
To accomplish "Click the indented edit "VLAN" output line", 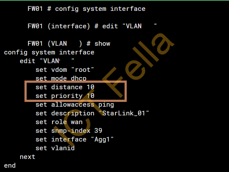I will pos(47,61).
